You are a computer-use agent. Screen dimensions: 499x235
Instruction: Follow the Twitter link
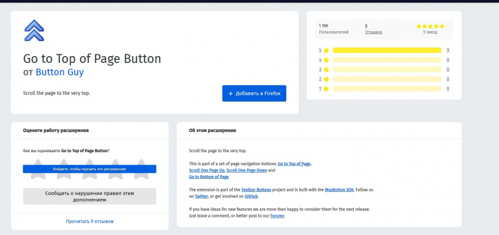(x=201, y=196)
